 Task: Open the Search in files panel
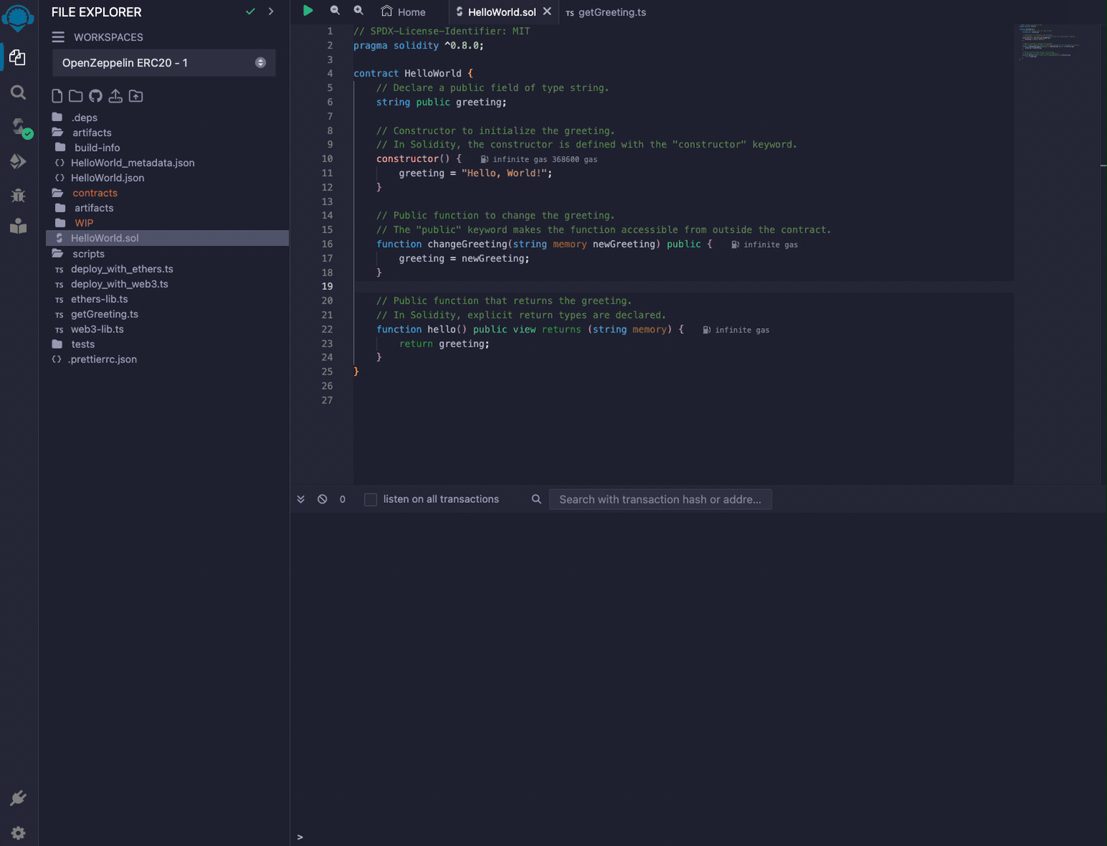tap(18, 92)
